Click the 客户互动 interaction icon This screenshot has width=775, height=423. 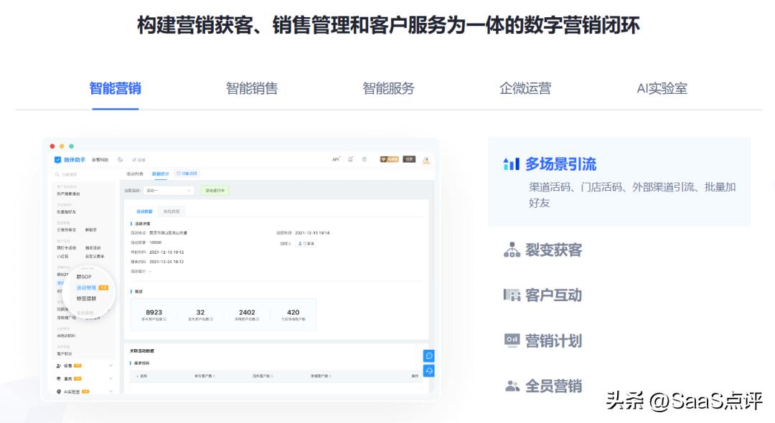tap(511, 295)
